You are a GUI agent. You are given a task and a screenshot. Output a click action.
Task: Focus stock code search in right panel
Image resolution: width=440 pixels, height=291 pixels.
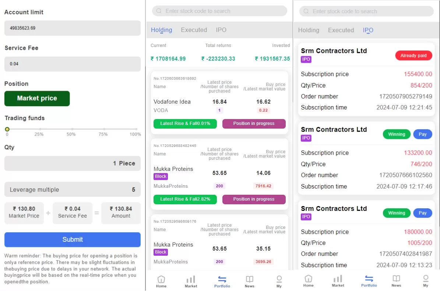coord(366,11)
